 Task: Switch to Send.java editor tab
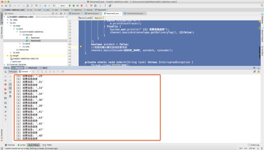[x=76, y=13]
